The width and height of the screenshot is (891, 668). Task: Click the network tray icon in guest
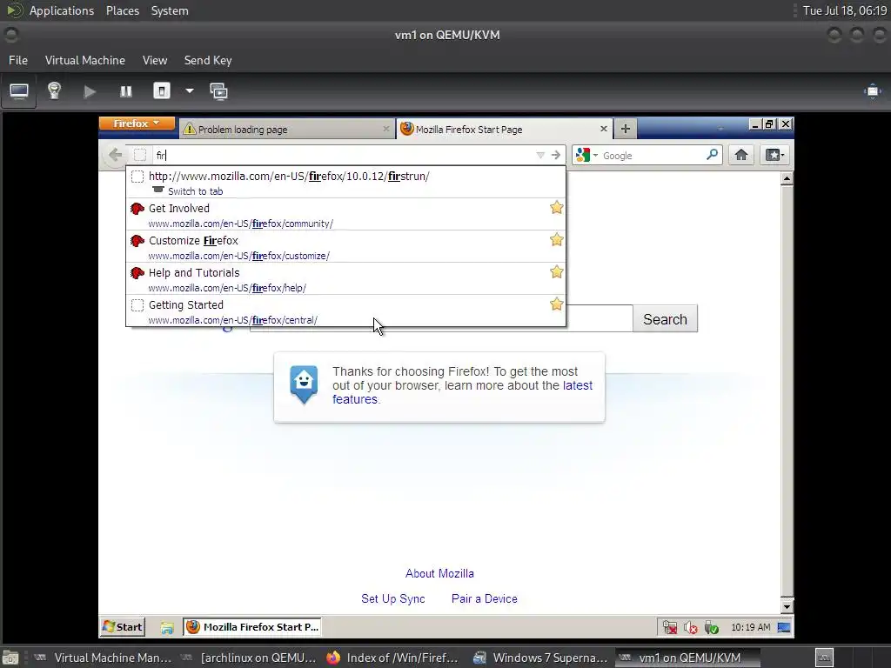click(x=670, y=628)
